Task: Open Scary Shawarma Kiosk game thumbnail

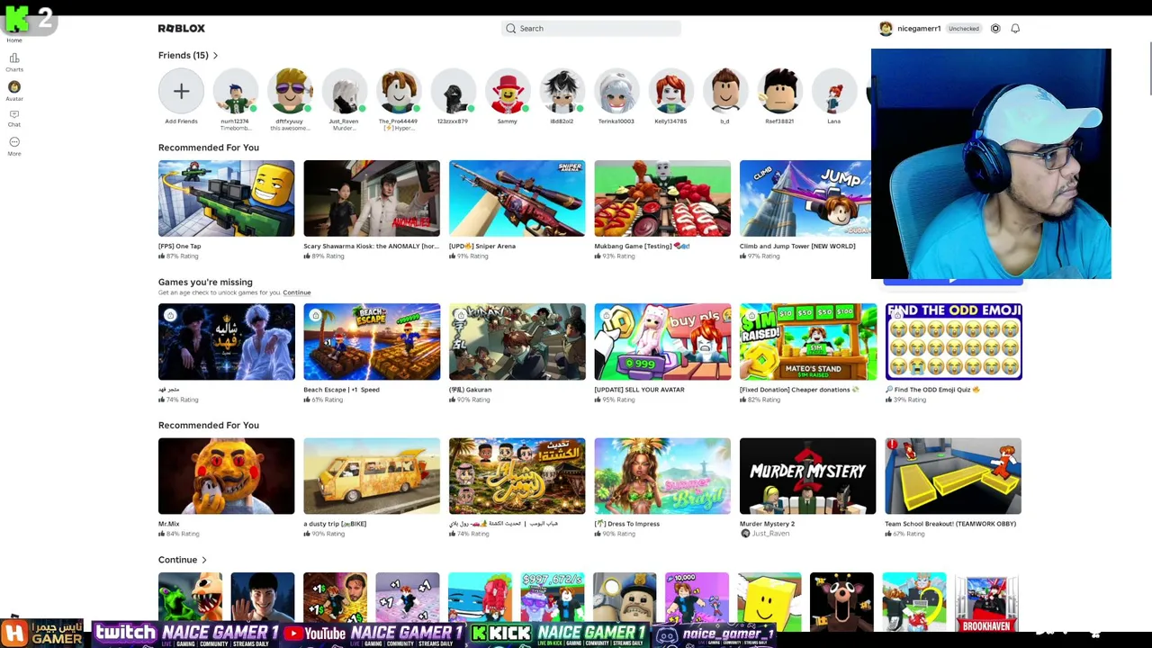Action: [372, 199]
